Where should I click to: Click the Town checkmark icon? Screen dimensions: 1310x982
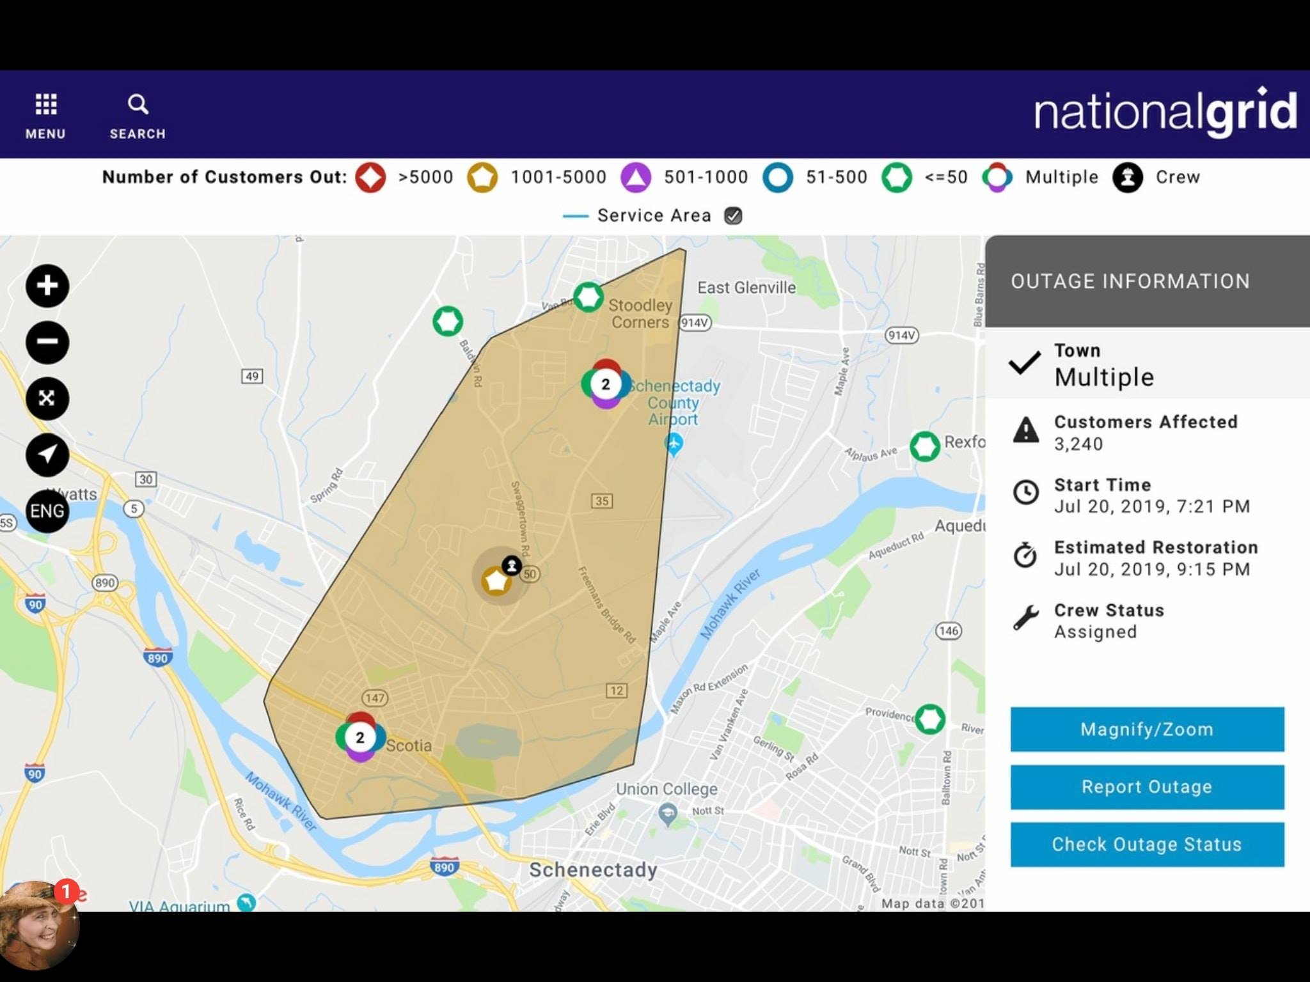tap(1025, 363)
